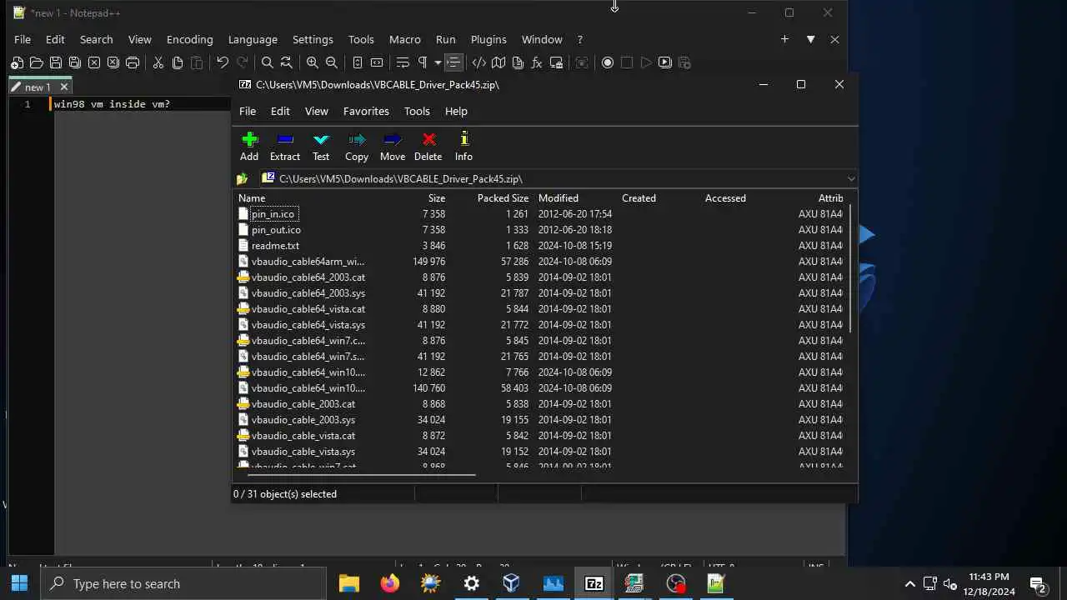Open the File menu in 7-Zip

click(x=248, y=111)
